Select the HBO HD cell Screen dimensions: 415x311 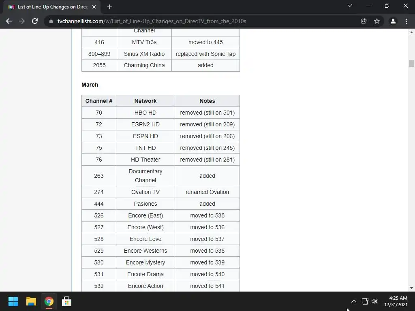tap(145, 113)
